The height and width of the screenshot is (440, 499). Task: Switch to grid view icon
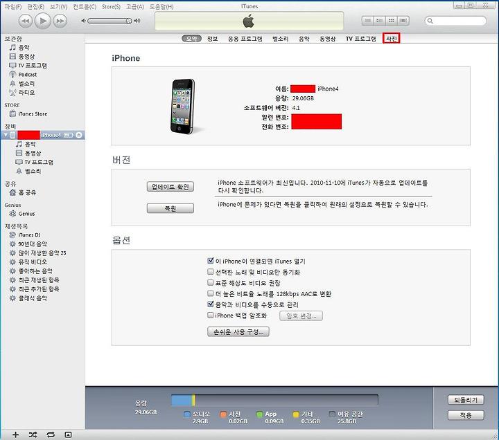pos(391,21)
